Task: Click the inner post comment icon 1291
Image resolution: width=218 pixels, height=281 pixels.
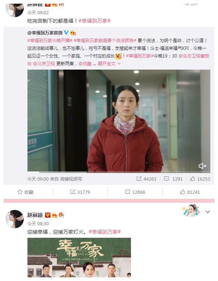Action: tap(166, 179)
